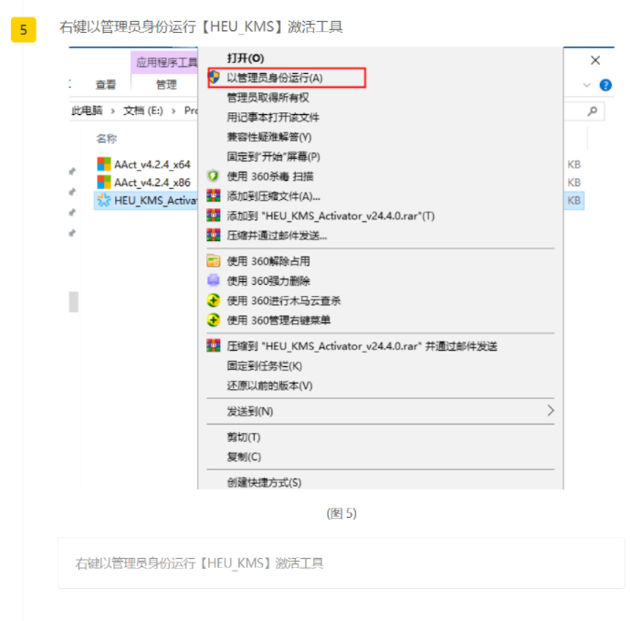Click AAct_v4.2.4_x64 Windows logo icon
The width and height of the screenshot is (630, 621).
tap(104, 164)
